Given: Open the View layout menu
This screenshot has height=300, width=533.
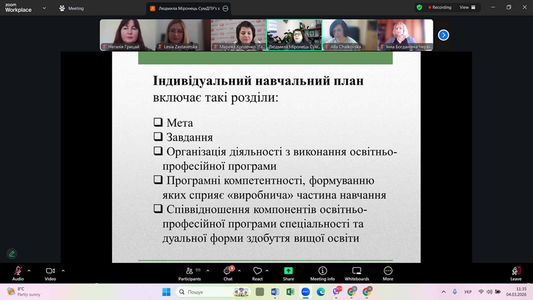Looking at the screenshot, I should pyautogui.click(x=467, y=7).
